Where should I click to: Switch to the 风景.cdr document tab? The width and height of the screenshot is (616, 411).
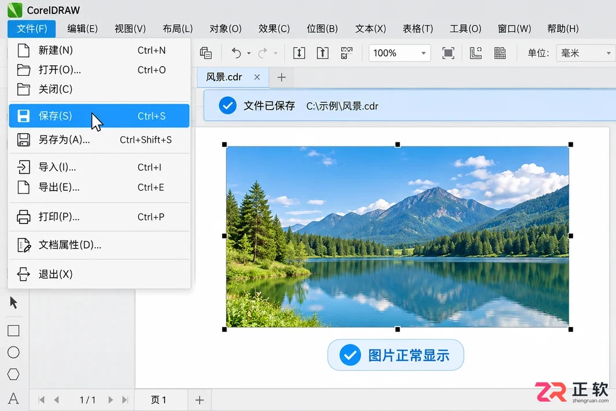point(224,77)
